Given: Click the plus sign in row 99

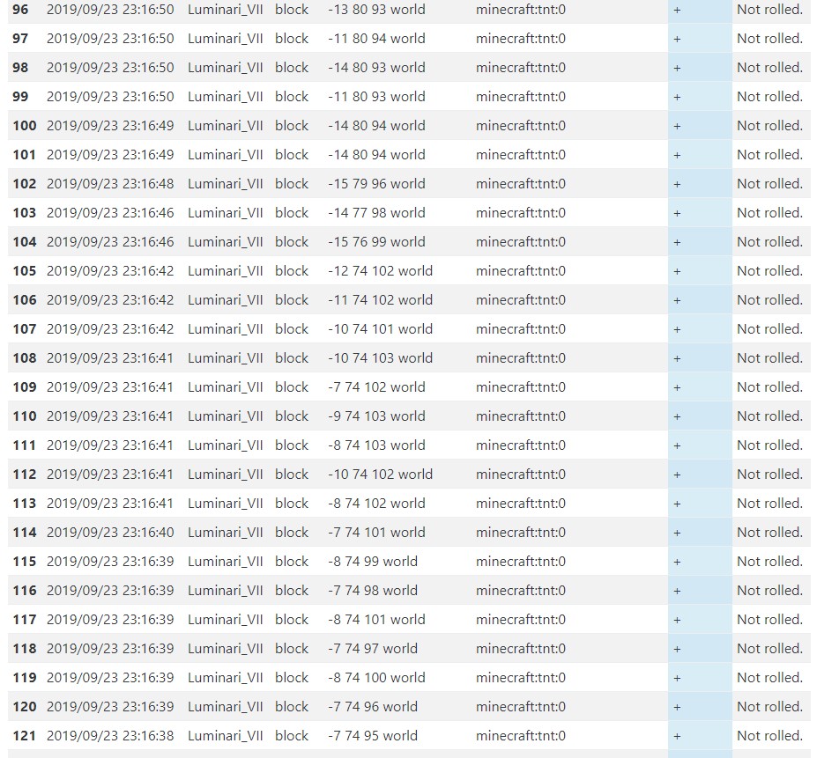Looking at the screenshot, I should click(x=677, y=97).
